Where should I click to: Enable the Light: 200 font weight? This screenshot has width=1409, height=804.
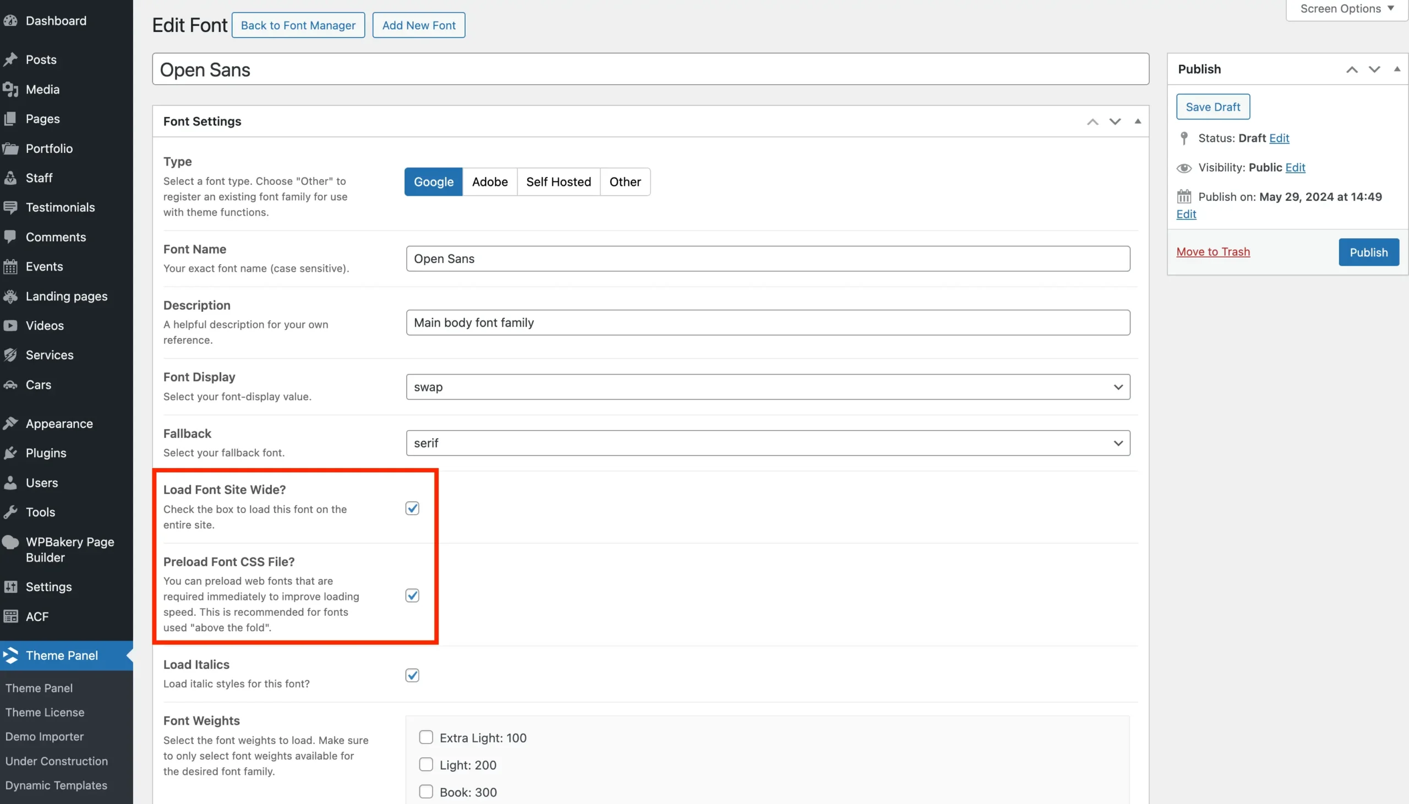pos(426,765)
